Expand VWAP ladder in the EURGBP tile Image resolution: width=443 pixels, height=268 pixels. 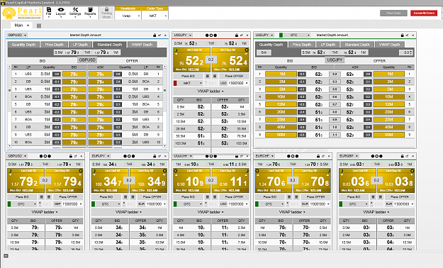376,212
